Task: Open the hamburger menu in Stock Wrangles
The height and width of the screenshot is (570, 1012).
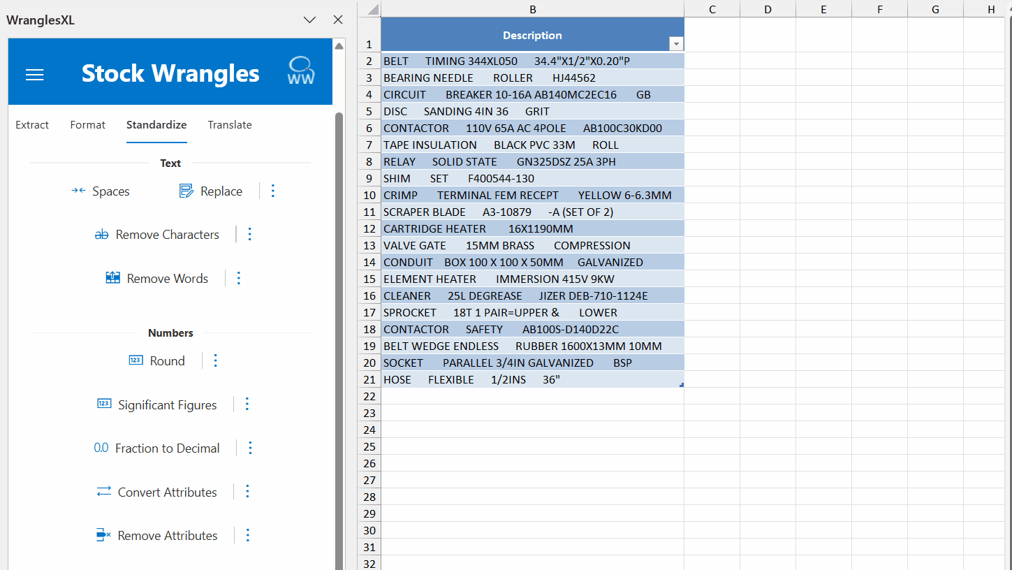Action: [x=35, y=75]
